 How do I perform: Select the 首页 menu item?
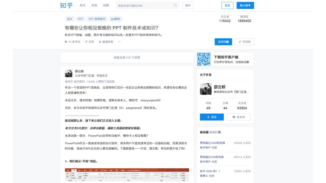(x=82, y=5)
